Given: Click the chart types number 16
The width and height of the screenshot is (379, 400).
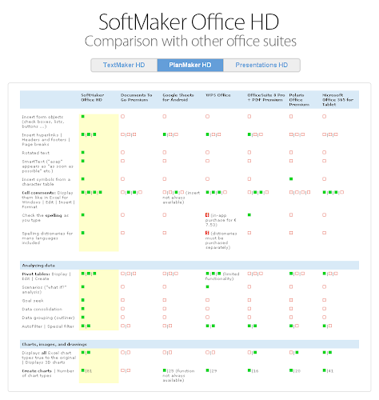Looking at the screenshot, I should 256,371.
